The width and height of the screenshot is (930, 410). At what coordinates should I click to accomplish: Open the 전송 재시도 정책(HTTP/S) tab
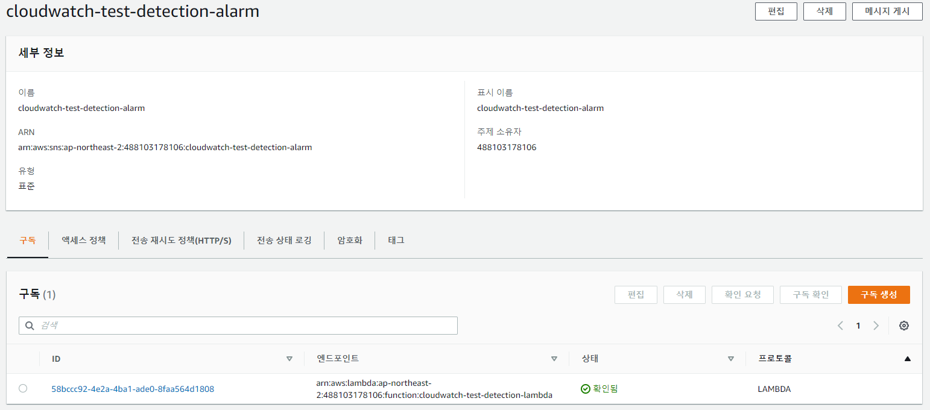click(x=182, y=241)
